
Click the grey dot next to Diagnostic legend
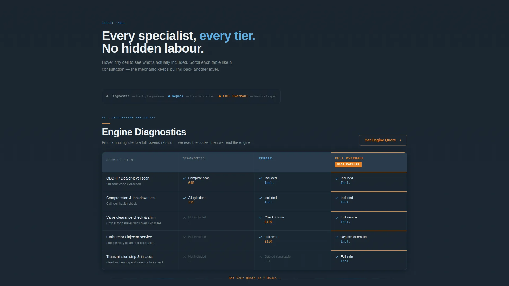(x=107, y=96)
